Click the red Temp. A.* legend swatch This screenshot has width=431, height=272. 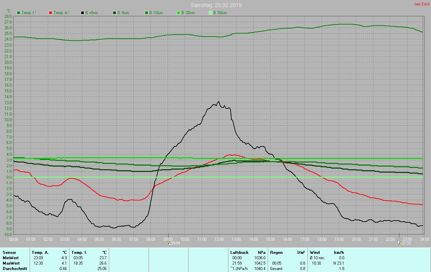(x=51, y=13)
